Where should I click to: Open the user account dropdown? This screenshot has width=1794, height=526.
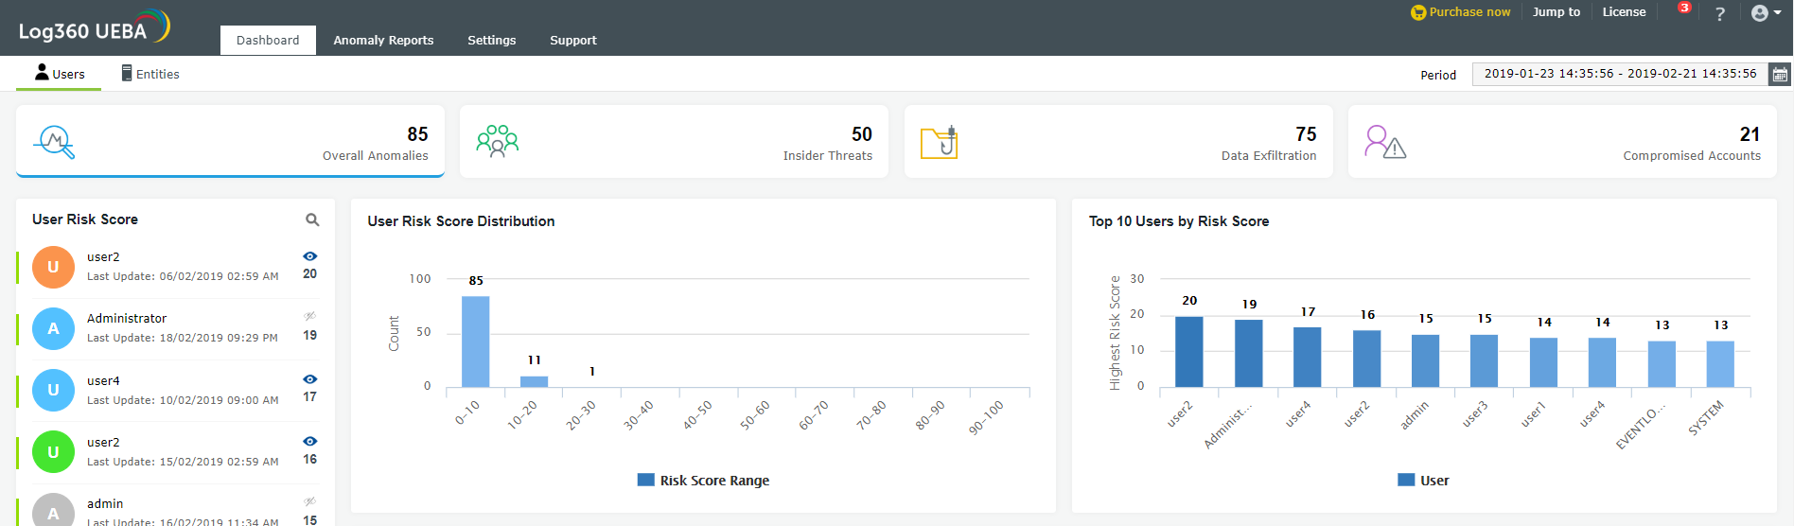coord(1766,13)
